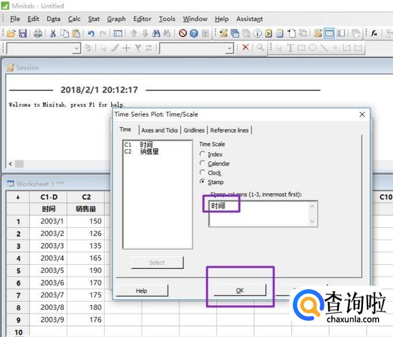Click the Show Info circle icon

coord(257,33)
